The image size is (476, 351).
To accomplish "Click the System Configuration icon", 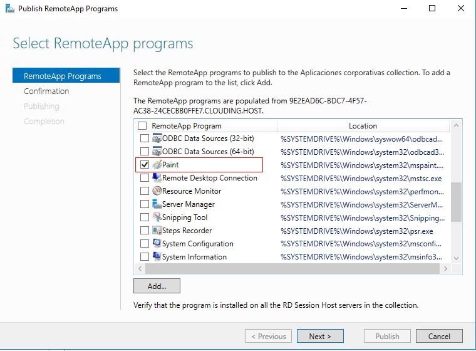I will tap(157, 243).
